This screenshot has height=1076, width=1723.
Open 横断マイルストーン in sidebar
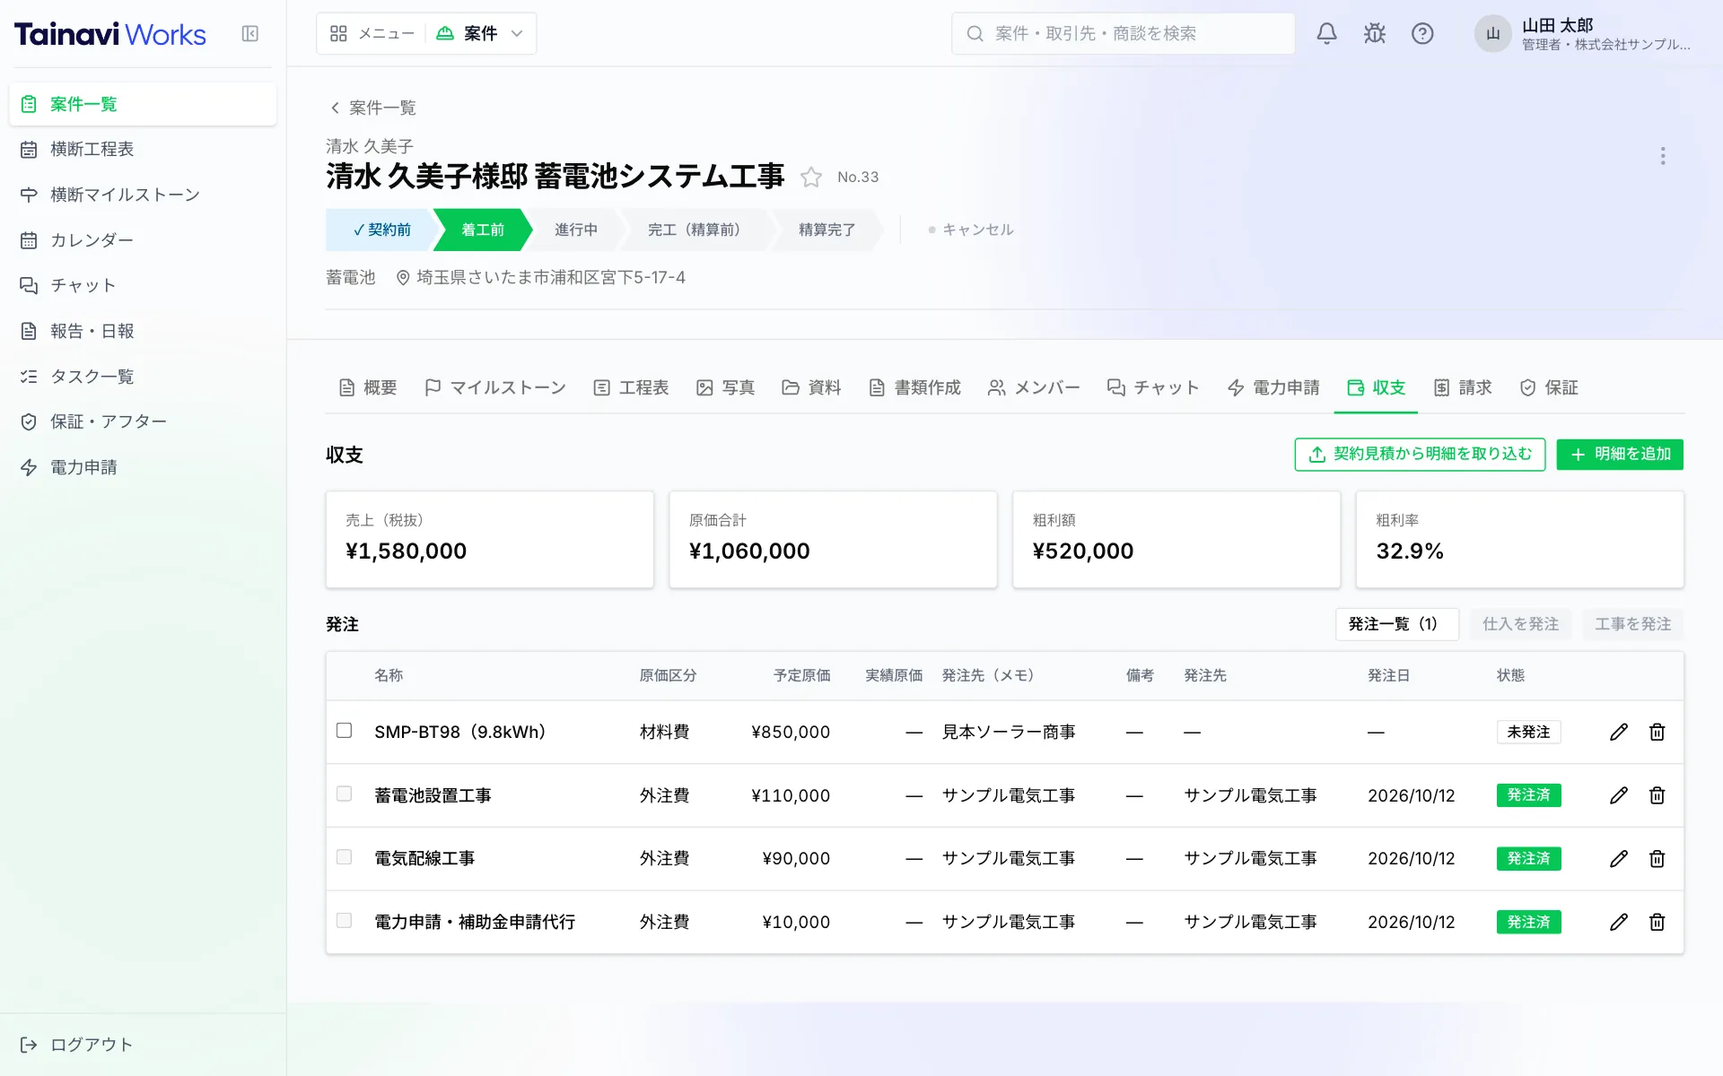(x=143, y=195)
